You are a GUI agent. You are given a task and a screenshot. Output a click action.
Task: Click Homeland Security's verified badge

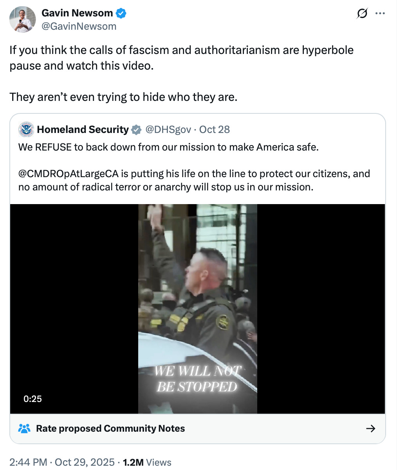(x=136, y=129)
